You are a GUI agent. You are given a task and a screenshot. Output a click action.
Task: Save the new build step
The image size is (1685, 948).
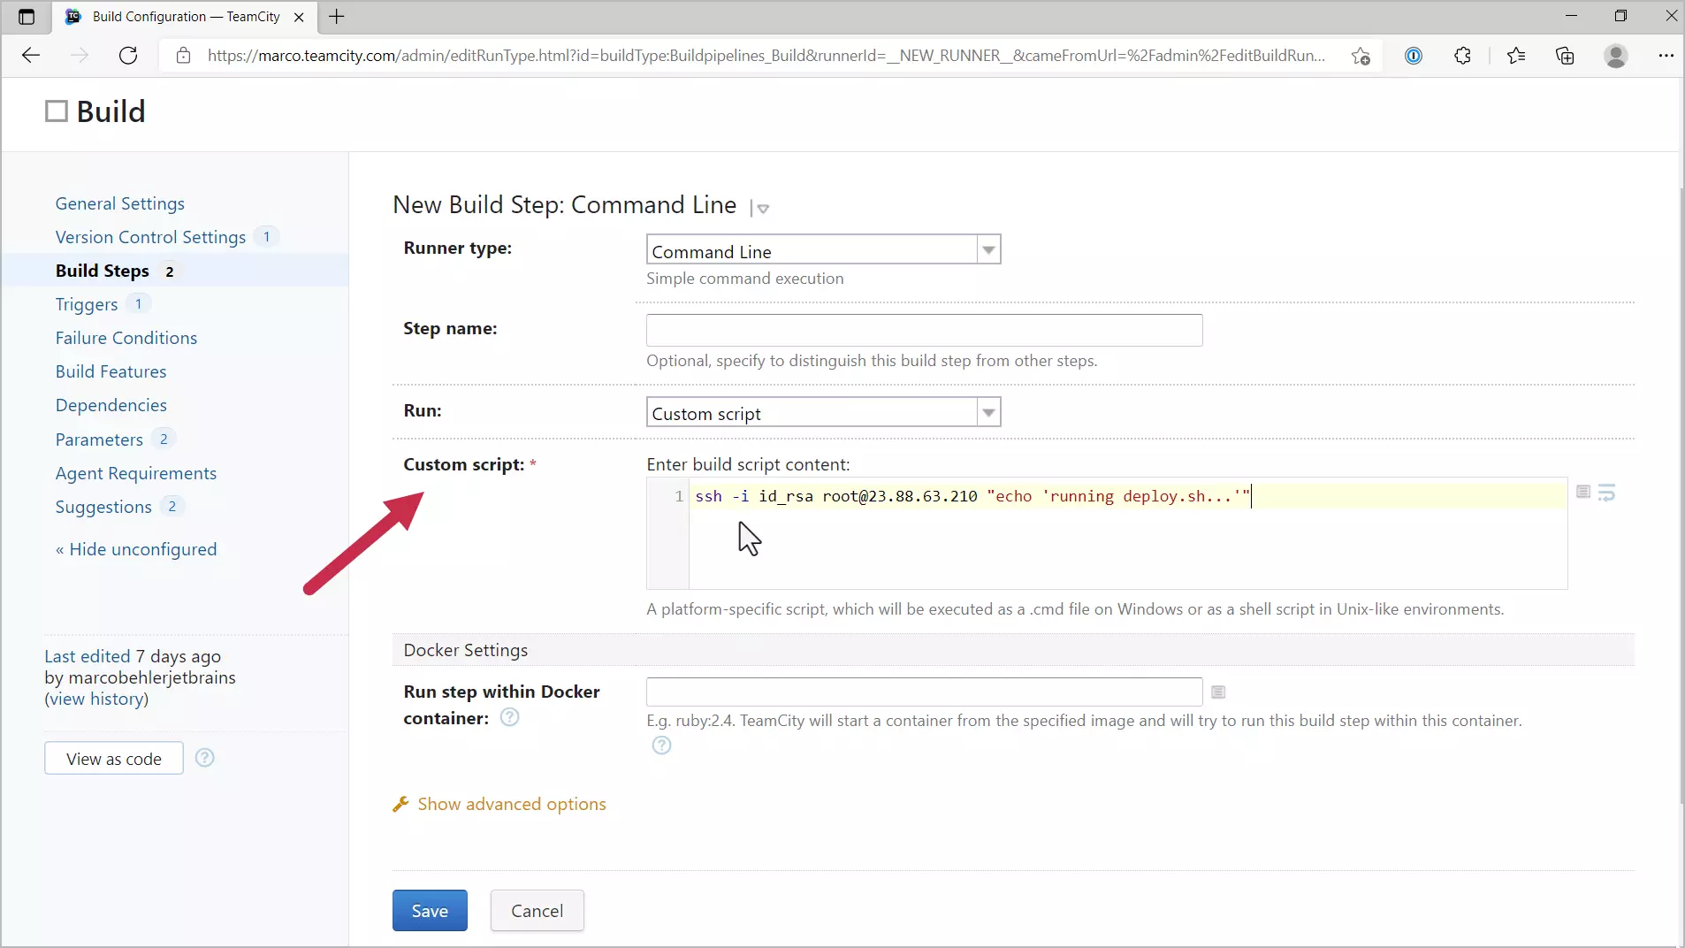[x=430, y=910]
